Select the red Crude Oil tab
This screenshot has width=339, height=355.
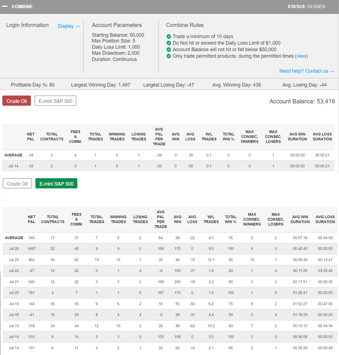[x=17, y=101]
